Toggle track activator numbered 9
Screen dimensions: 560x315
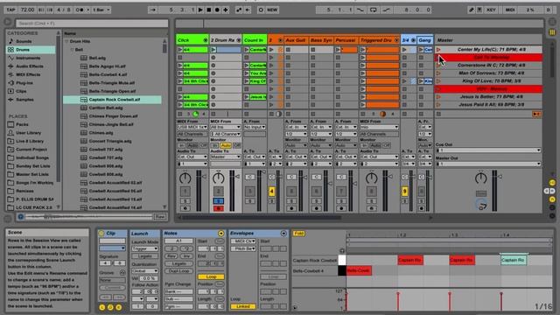404,192
